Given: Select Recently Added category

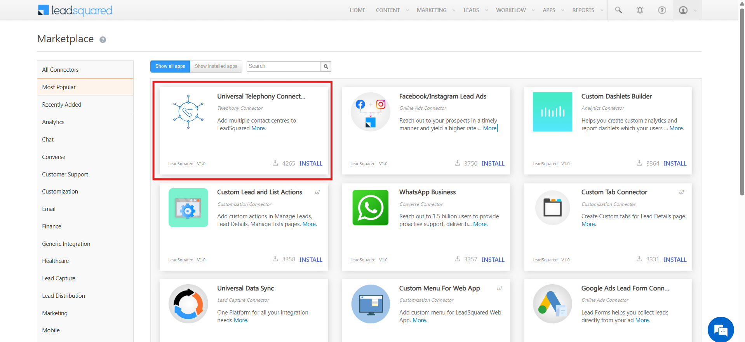Looking at the screenshot, I should (x=85, y=105).
